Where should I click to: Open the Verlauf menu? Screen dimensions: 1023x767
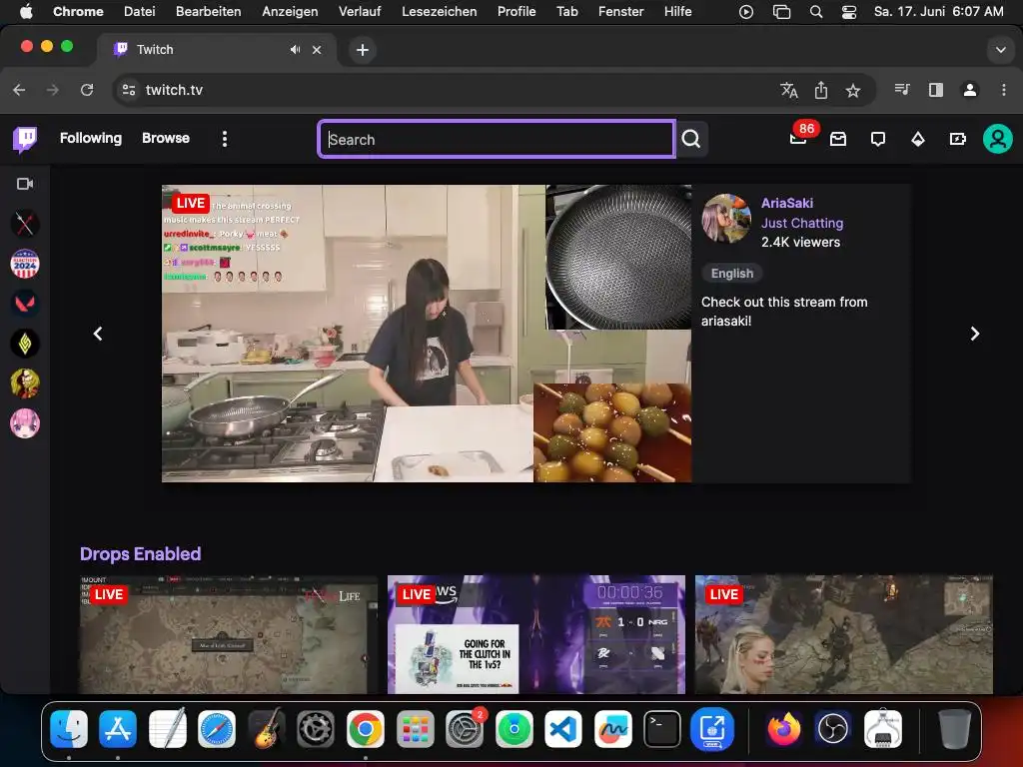pyautogui.click(x=360, y=12)
